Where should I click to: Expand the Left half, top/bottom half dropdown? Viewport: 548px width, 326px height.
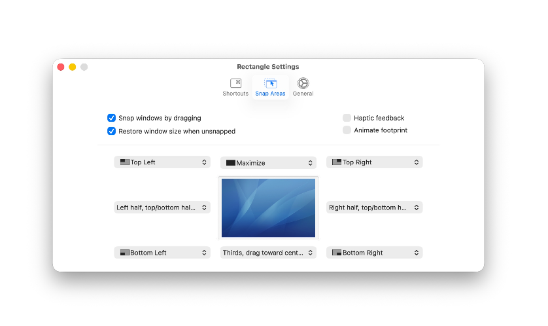coord(162,208)
